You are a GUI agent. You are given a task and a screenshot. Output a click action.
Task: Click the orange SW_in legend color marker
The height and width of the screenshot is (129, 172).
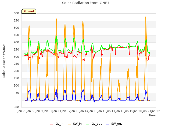(x=69, y=124)
